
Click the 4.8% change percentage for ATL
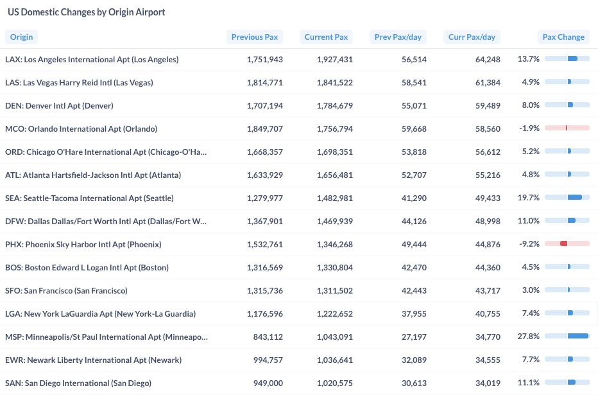click(x=531, y=175)
